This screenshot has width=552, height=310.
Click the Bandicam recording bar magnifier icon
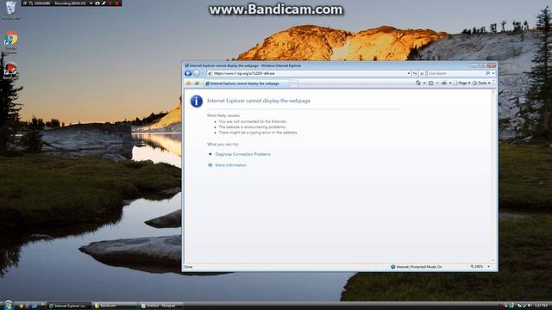tap(31, 3)
